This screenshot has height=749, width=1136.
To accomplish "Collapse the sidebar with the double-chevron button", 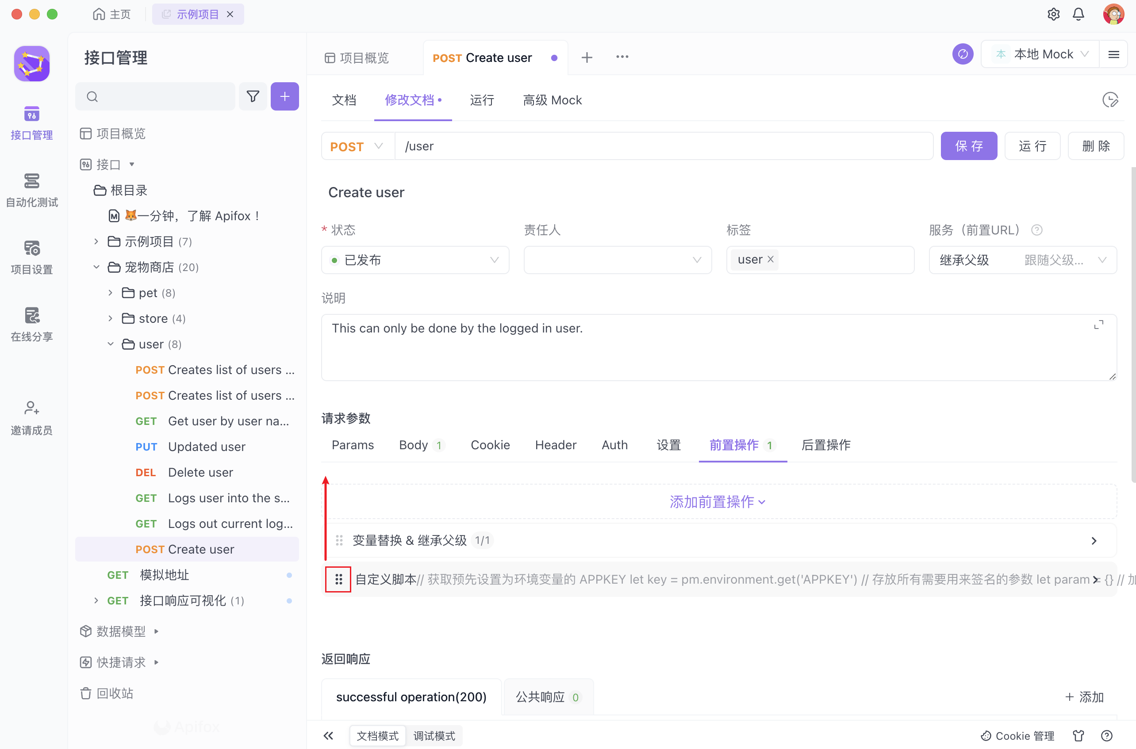I will pos(328,736).
